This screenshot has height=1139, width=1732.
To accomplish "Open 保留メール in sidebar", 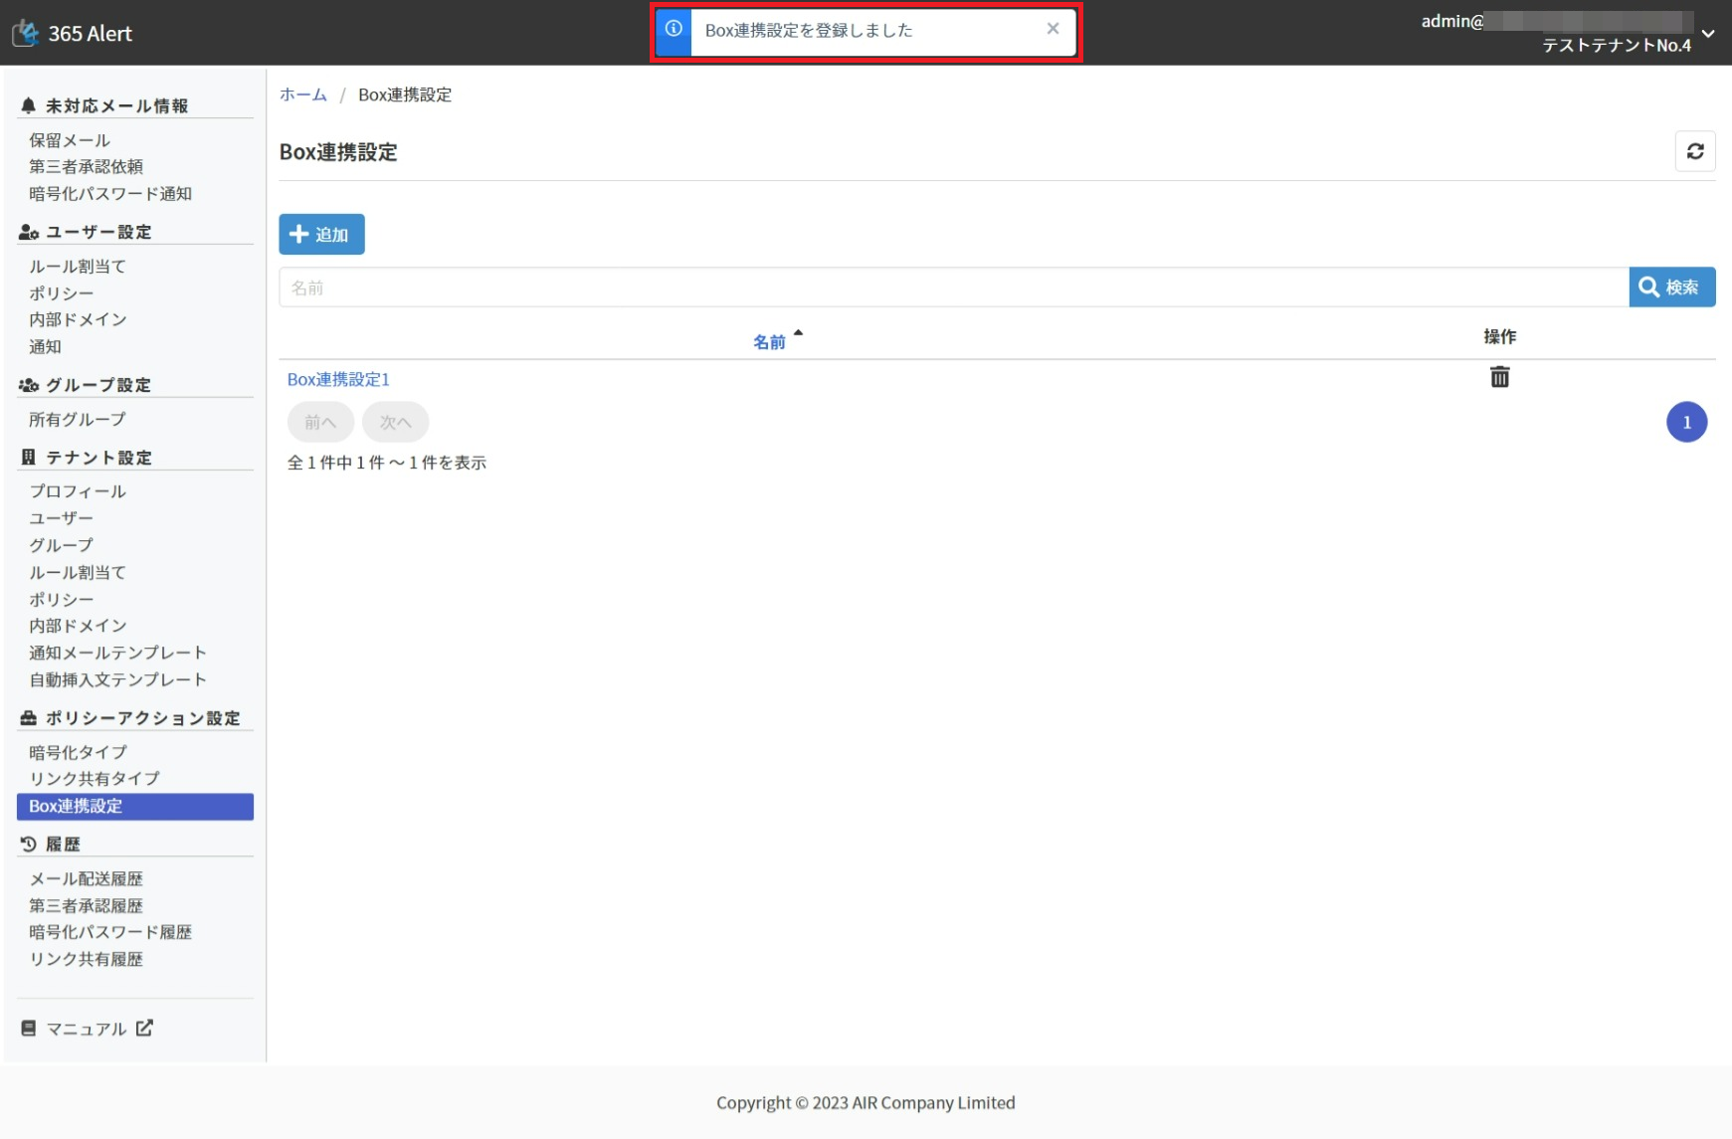I will pyautogui.click(x=70, y=140).
